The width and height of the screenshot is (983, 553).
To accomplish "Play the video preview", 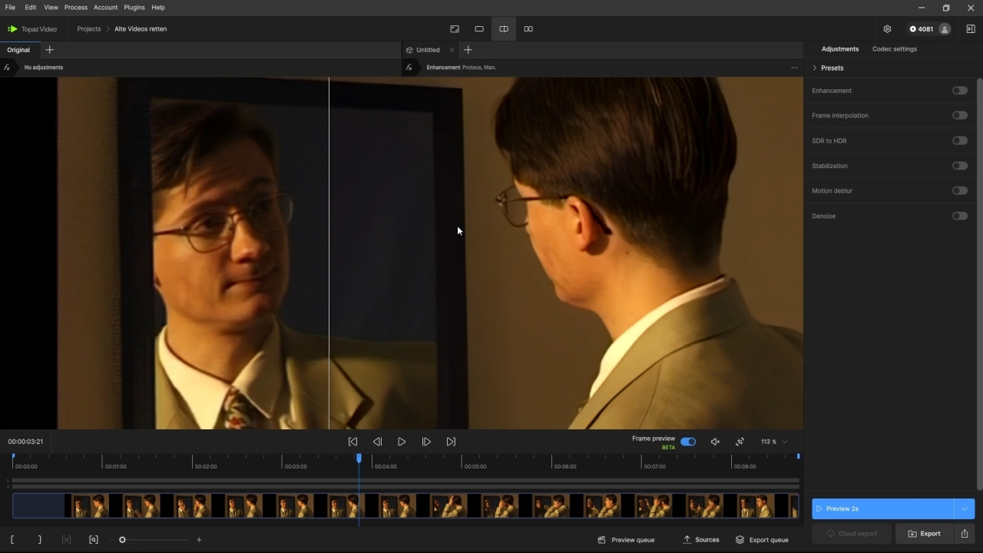I will tap(402, 442).
